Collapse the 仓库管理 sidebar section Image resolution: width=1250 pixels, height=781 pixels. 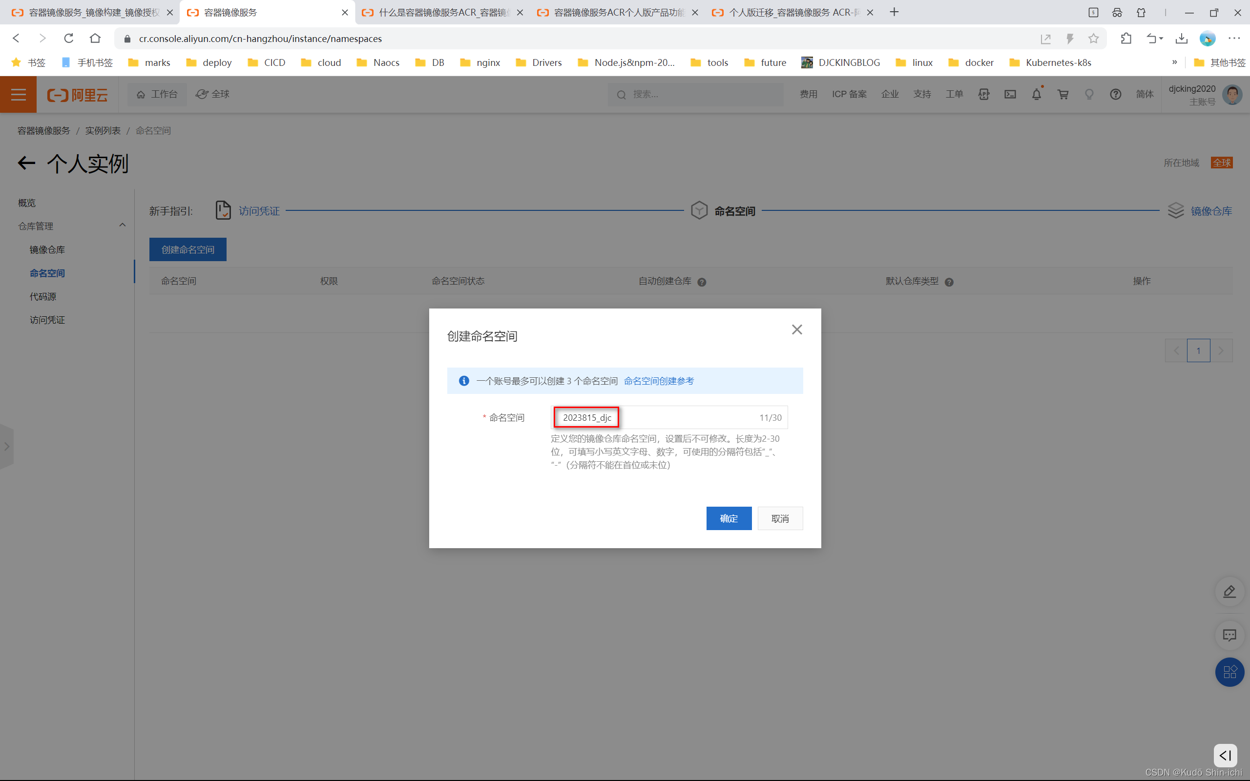click(x=123, y=225)
